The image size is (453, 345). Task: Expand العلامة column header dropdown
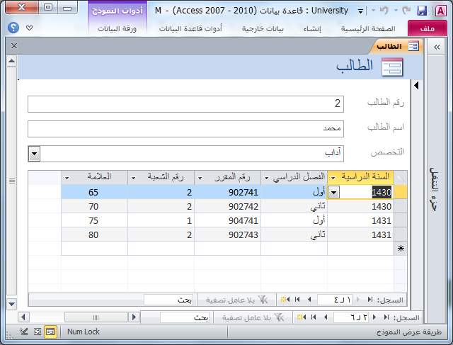[x=67, y=177]
